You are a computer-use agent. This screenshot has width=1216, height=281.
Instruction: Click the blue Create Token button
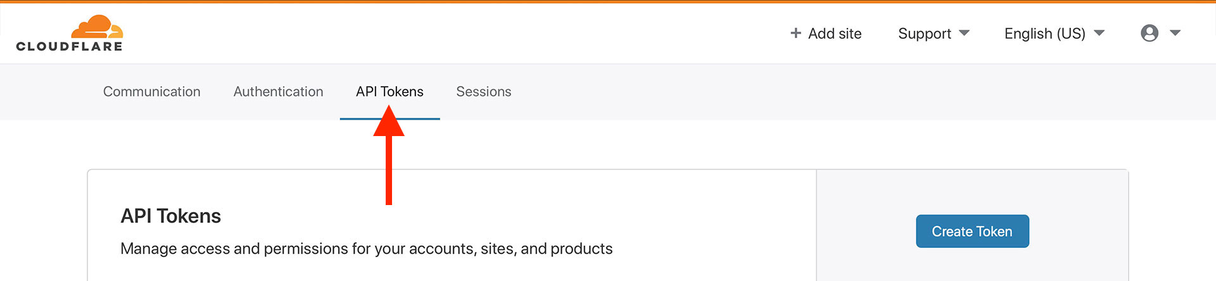click(x=972, y=231)
